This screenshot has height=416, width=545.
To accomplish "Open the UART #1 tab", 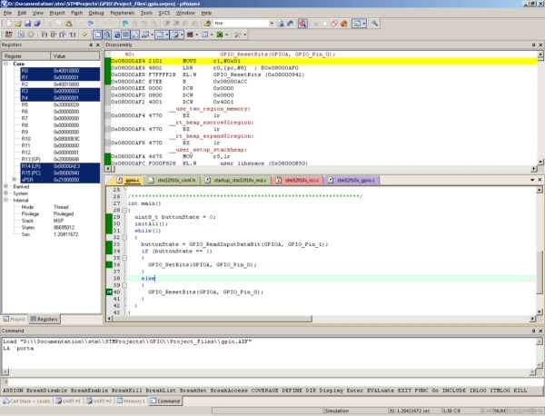I will [x=68, y=401].
